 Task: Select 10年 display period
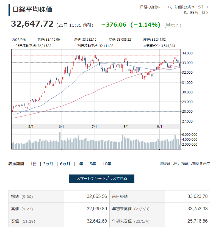click(107, 164)
